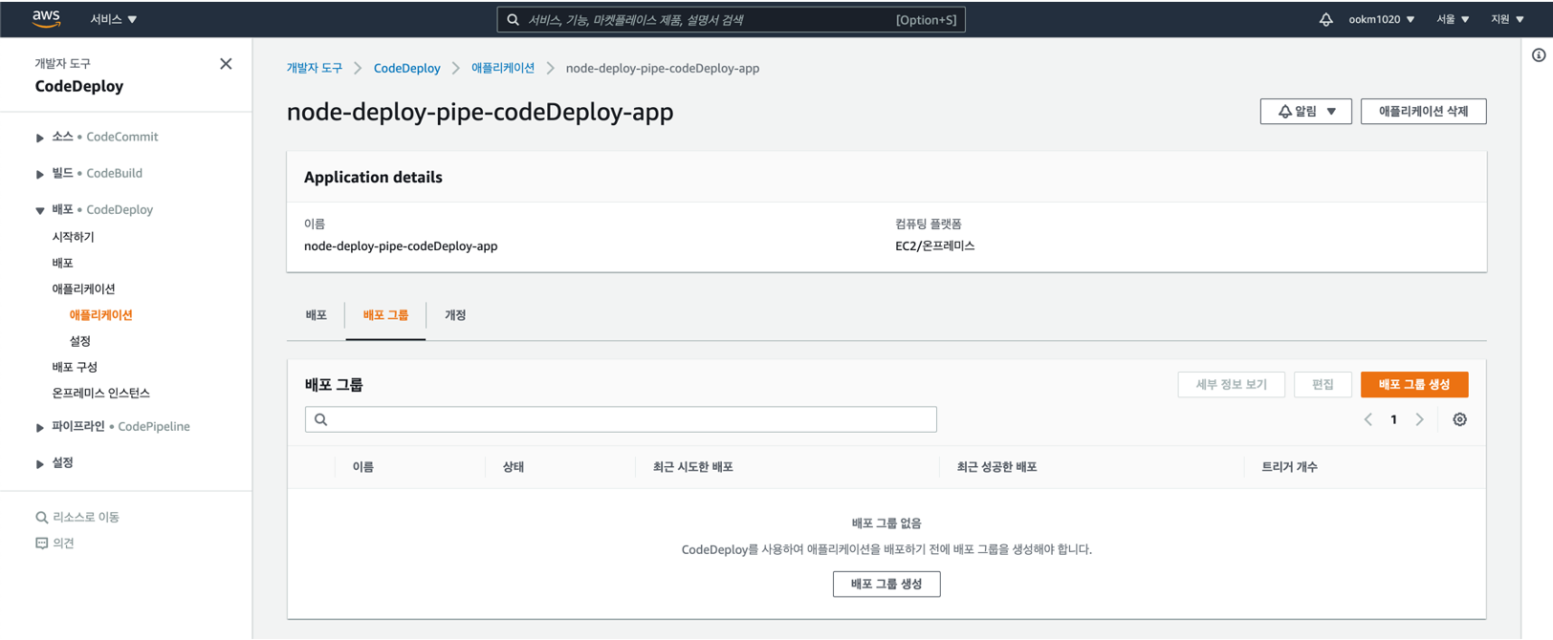Expand the 소스 CodeCommit section
Viewport: 1553px width, 640px height.
pyautogui.click(x=40, y=138)
